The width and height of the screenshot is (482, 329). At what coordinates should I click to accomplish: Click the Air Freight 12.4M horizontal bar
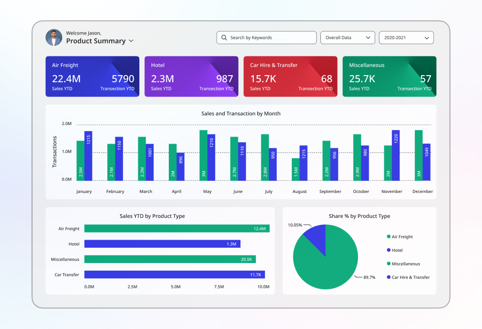pos(177,228)
